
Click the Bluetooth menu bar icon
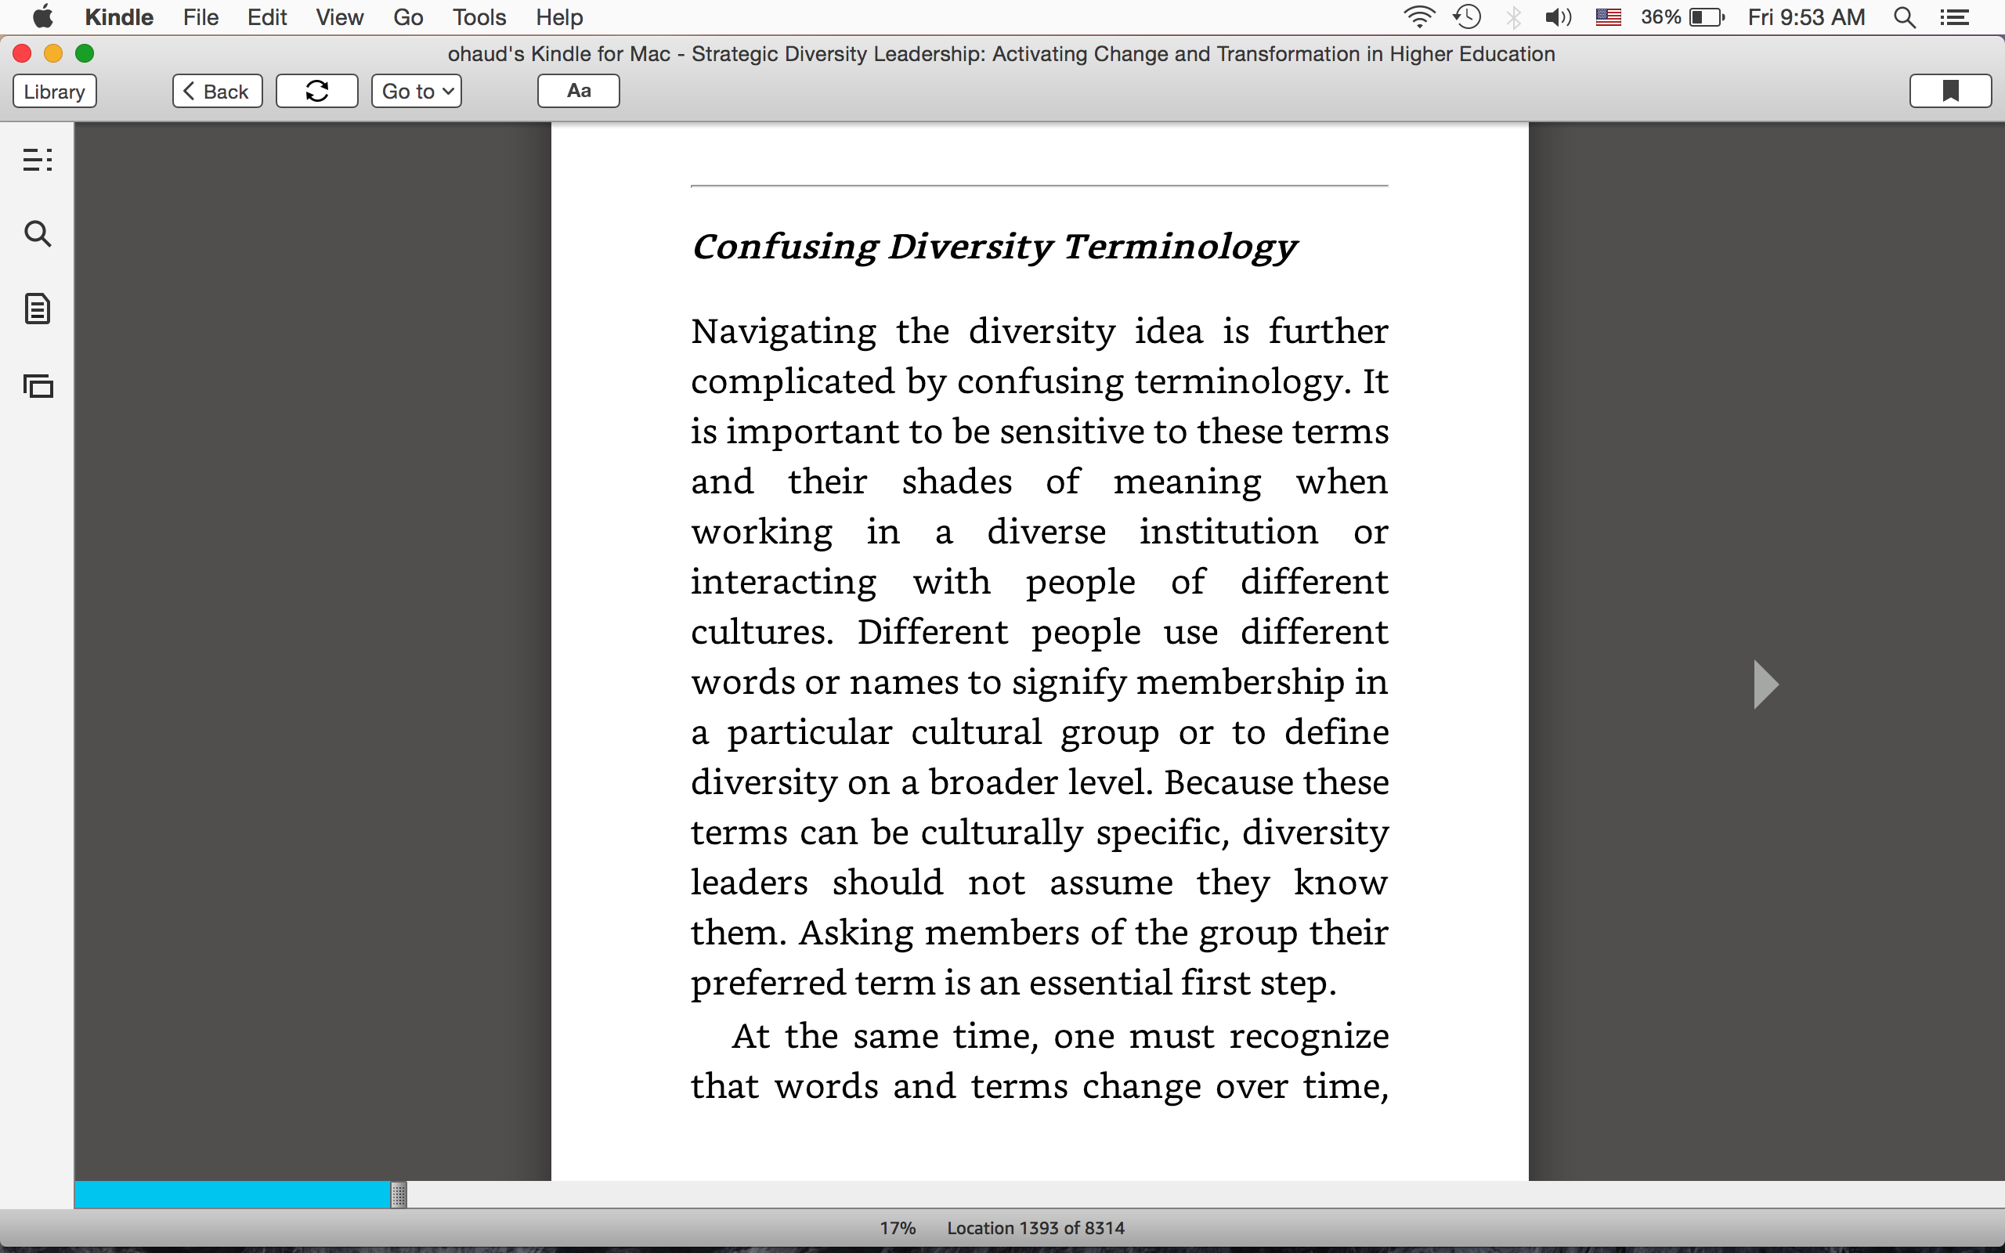click(x=1514, y=17)
